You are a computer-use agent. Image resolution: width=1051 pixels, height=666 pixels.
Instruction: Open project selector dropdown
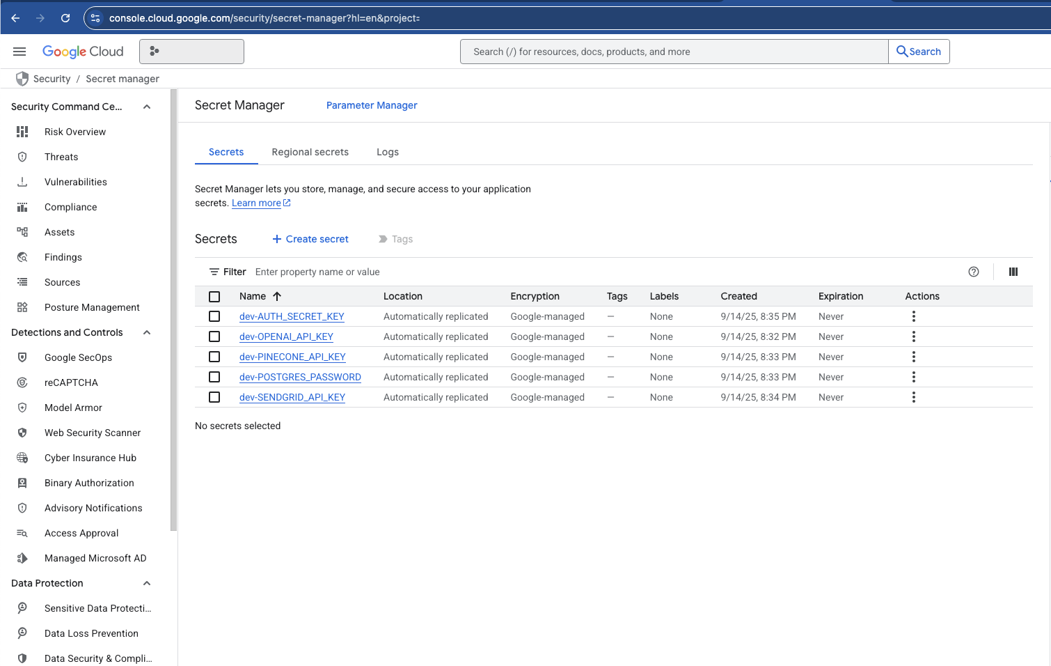pyautogui.click(x=191, y=52)
